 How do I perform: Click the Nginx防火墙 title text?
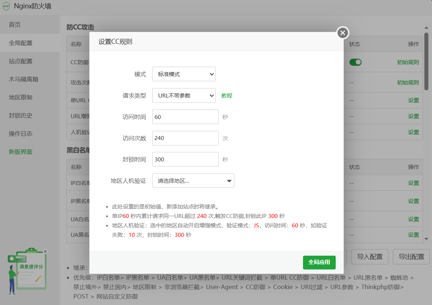click(32, 6)
